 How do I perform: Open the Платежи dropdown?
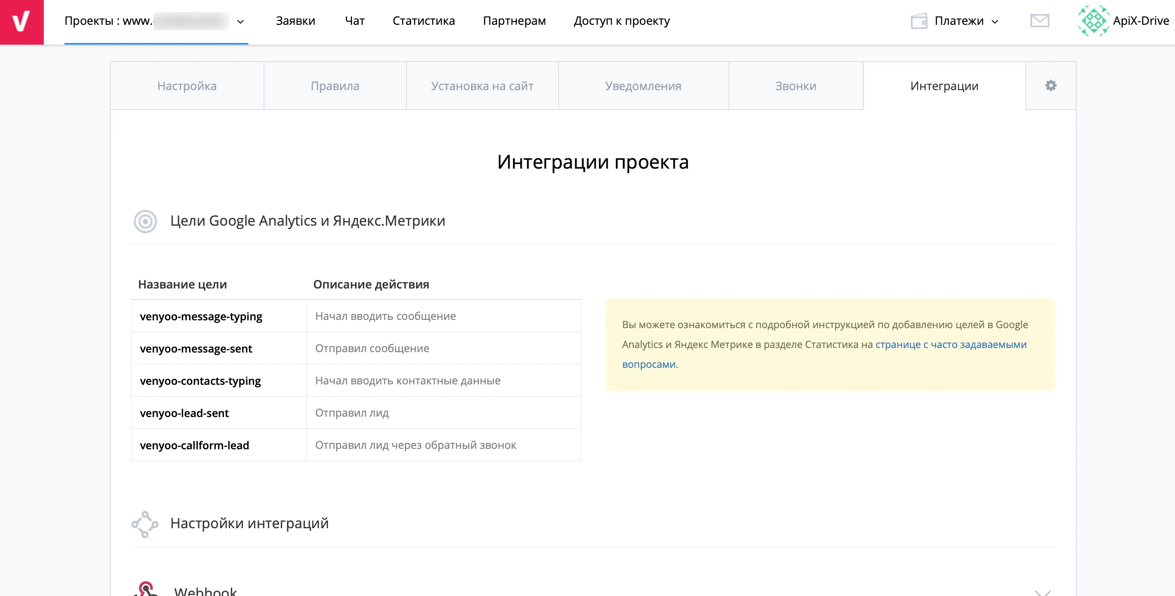click(966, 21)
